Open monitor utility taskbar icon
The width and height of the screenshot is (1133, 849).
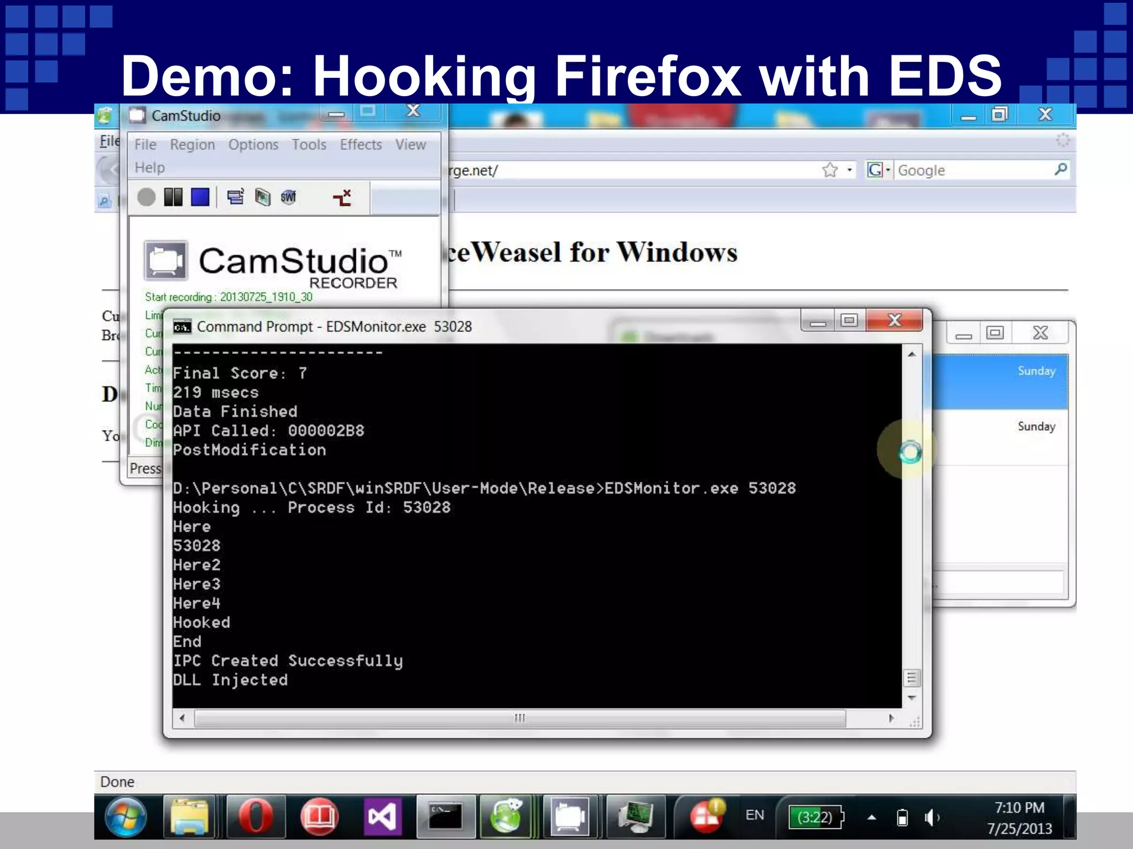pos(635,817)
